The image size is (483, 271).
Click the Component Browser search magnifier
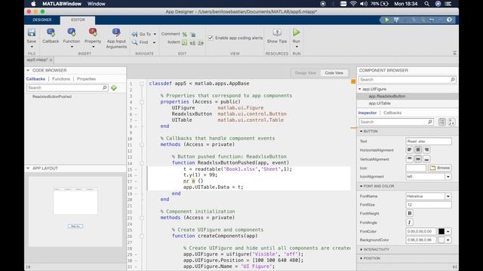click(453, 80)
